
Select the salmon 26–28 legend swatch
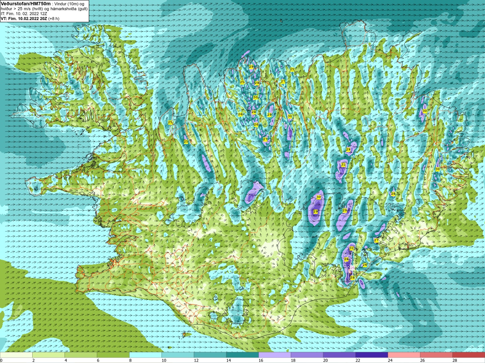point(436,355)
